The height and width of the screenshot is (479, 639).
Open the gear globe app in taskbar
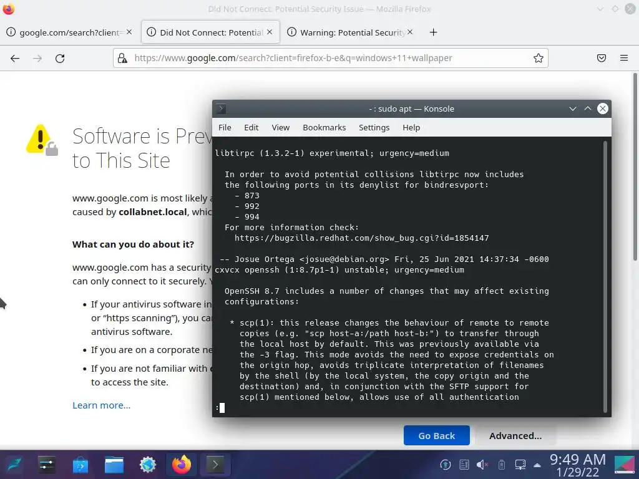(148, 464)
